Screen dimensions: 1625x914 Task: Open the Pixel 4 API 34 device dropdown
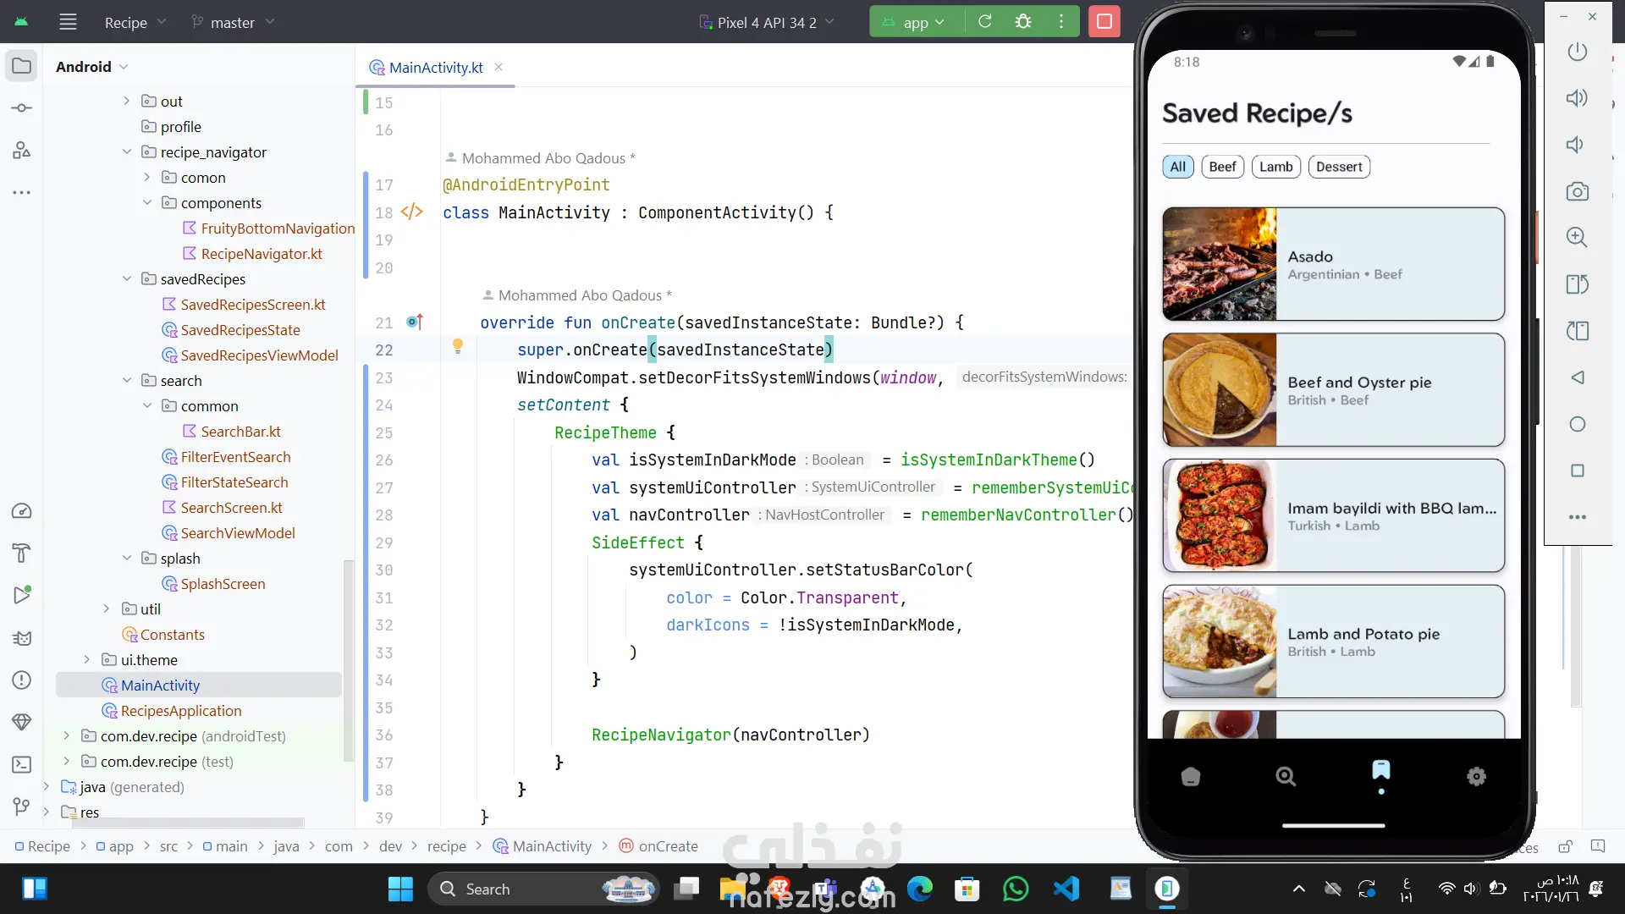tap(766, 23)
